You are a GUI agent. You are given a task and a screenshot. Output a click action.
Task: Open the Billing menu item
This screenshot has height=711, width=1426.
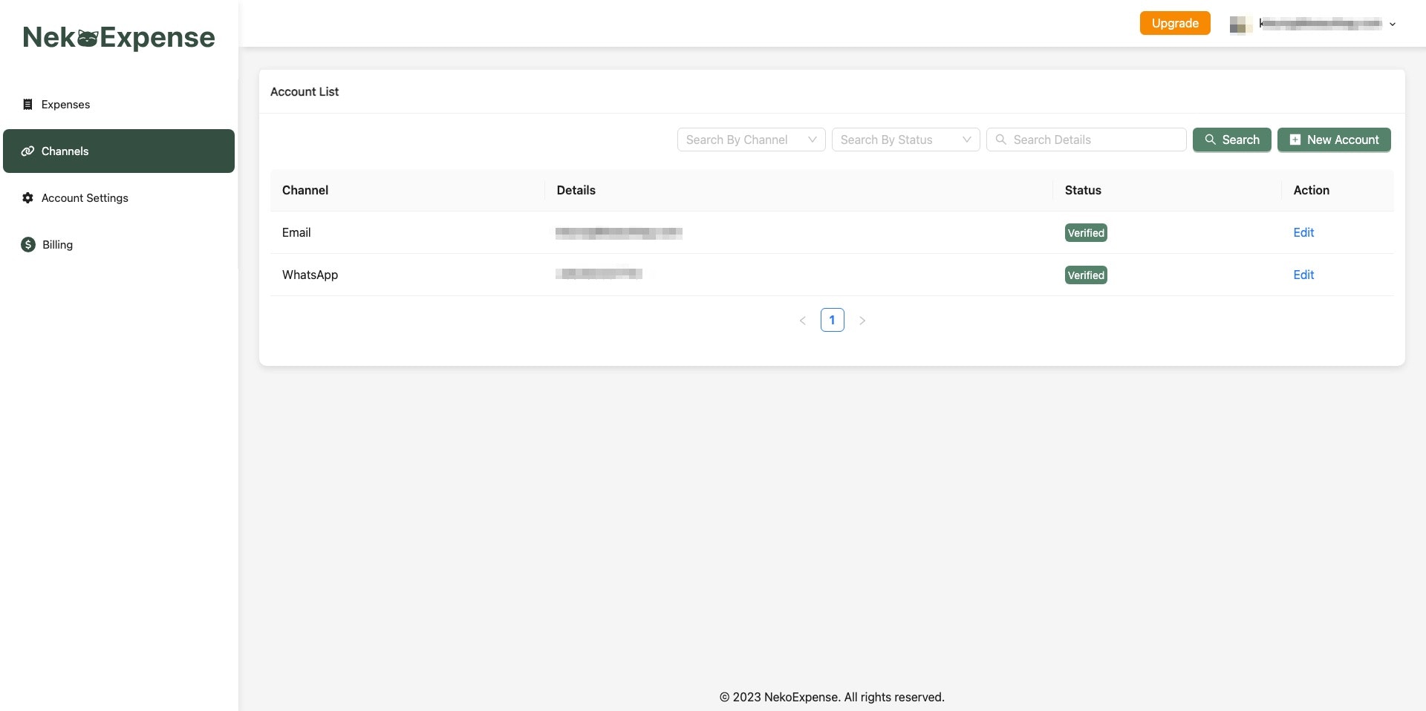[x=119, y=245]
